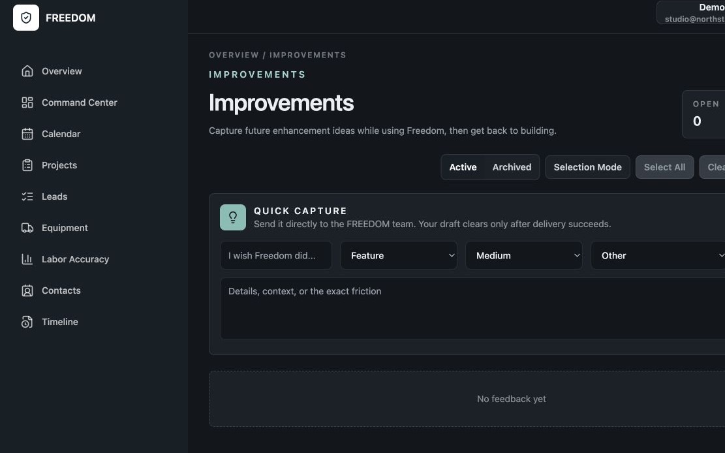This screenshot has width=725, height=453.
Task: Click the QUICK CAPTURE heading
Action: coord(301,211)
